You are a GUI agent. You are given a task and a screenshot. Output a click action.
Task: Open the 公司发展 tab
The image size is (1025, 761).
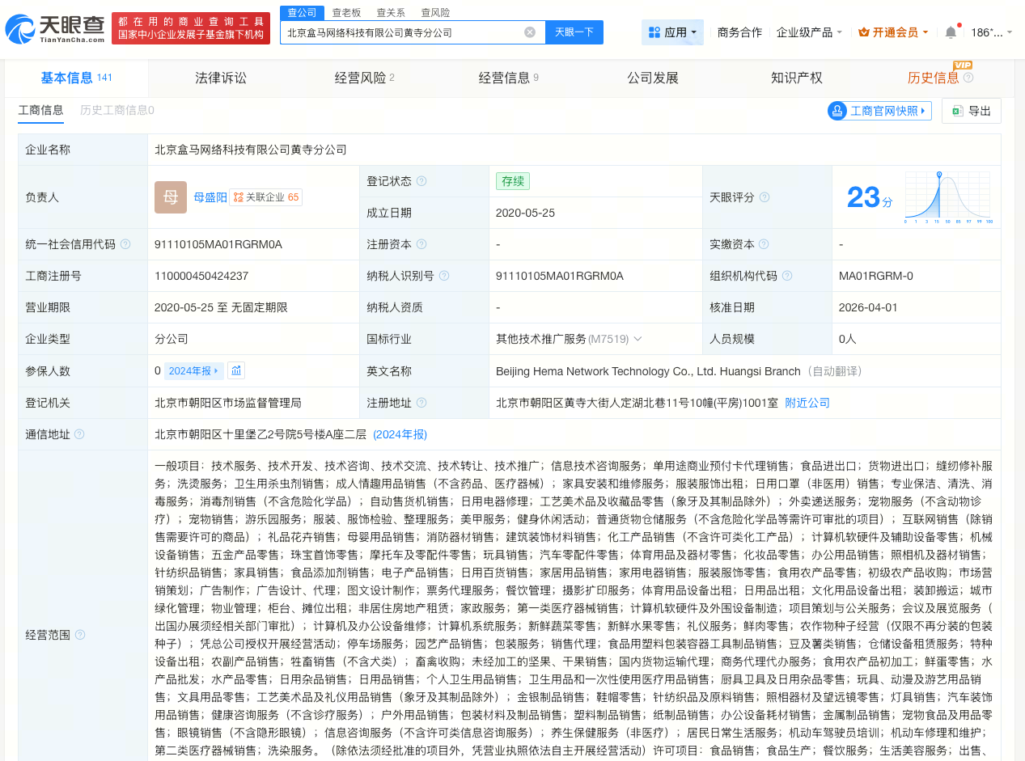(653, 78)
